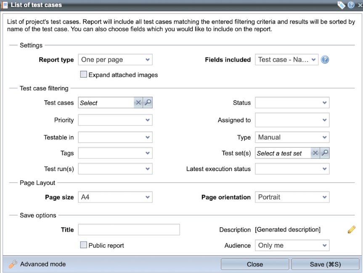Click help icon beside Fields included
Image resolution: width=363 pixels, height=273 pixels.
pos(325,60)
